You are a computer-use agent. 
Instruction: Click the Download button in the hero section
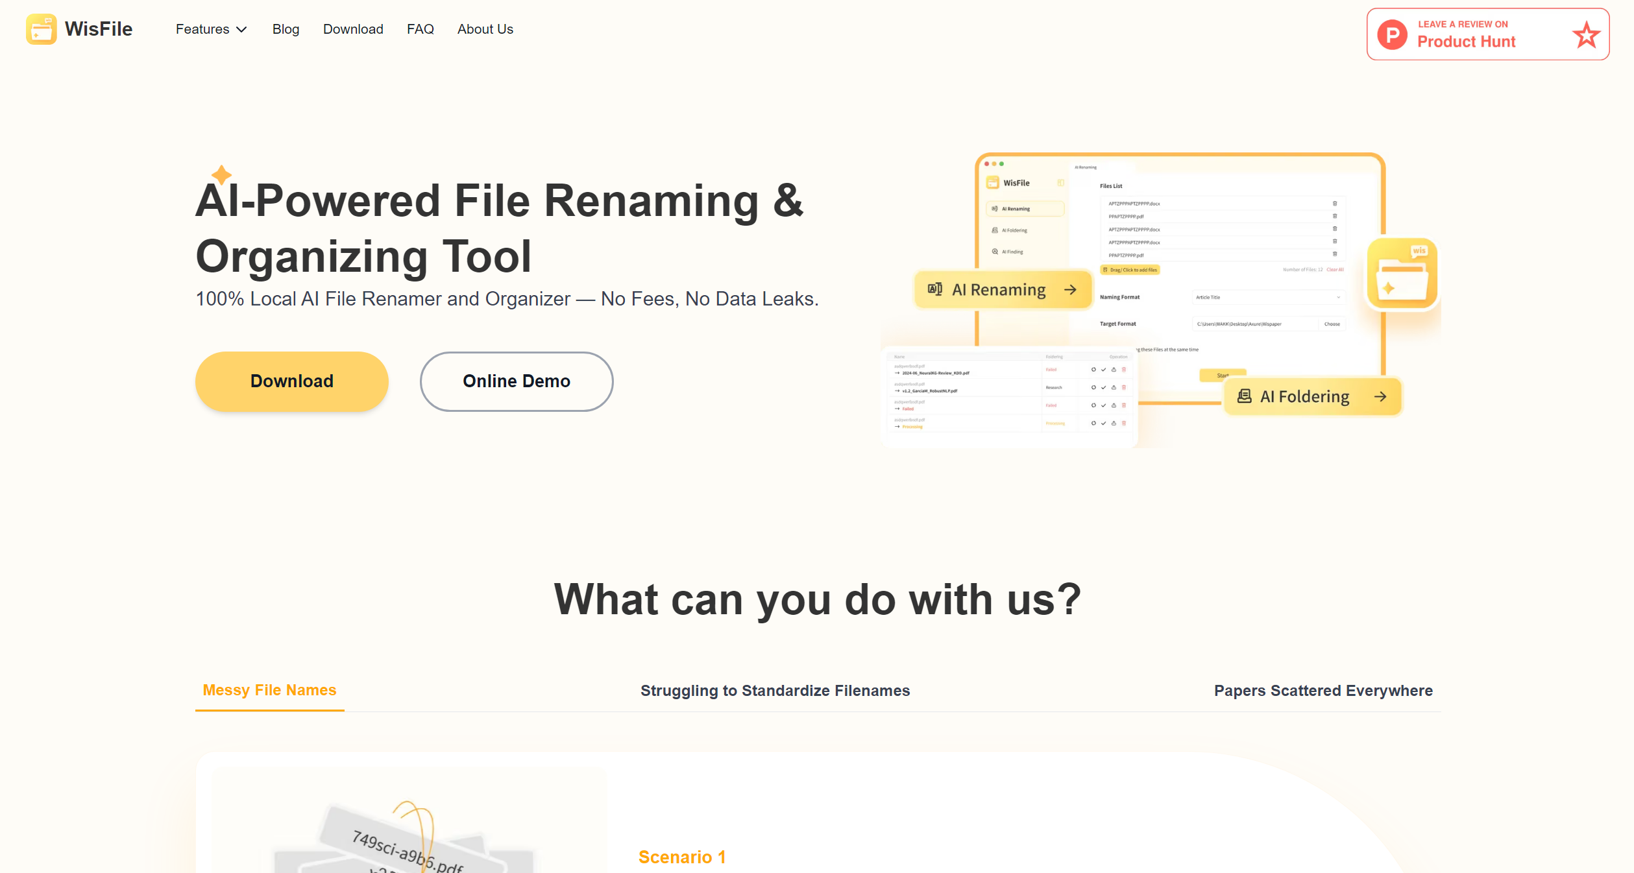click(x=291, y=381)
